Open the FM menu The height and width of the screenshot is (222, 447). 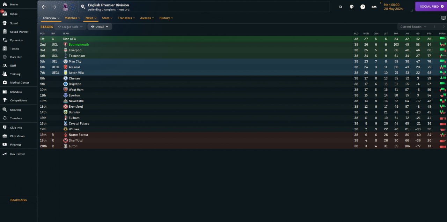(x=374, y=7)
